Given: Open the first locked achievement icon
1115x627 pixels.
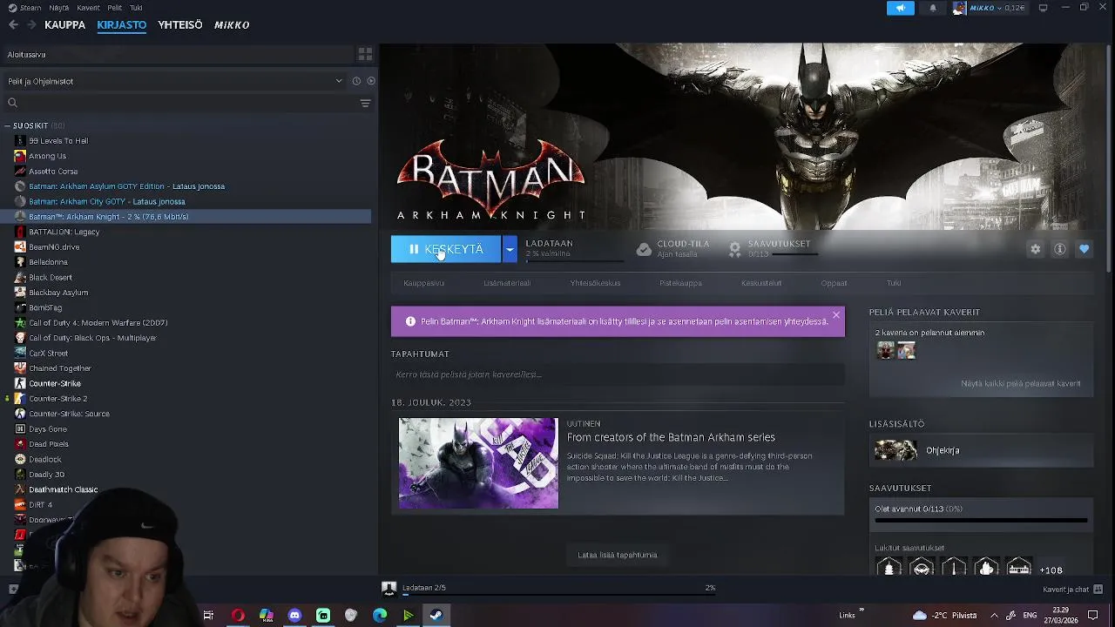Looking at the screenshot, I should click(889, 568).
